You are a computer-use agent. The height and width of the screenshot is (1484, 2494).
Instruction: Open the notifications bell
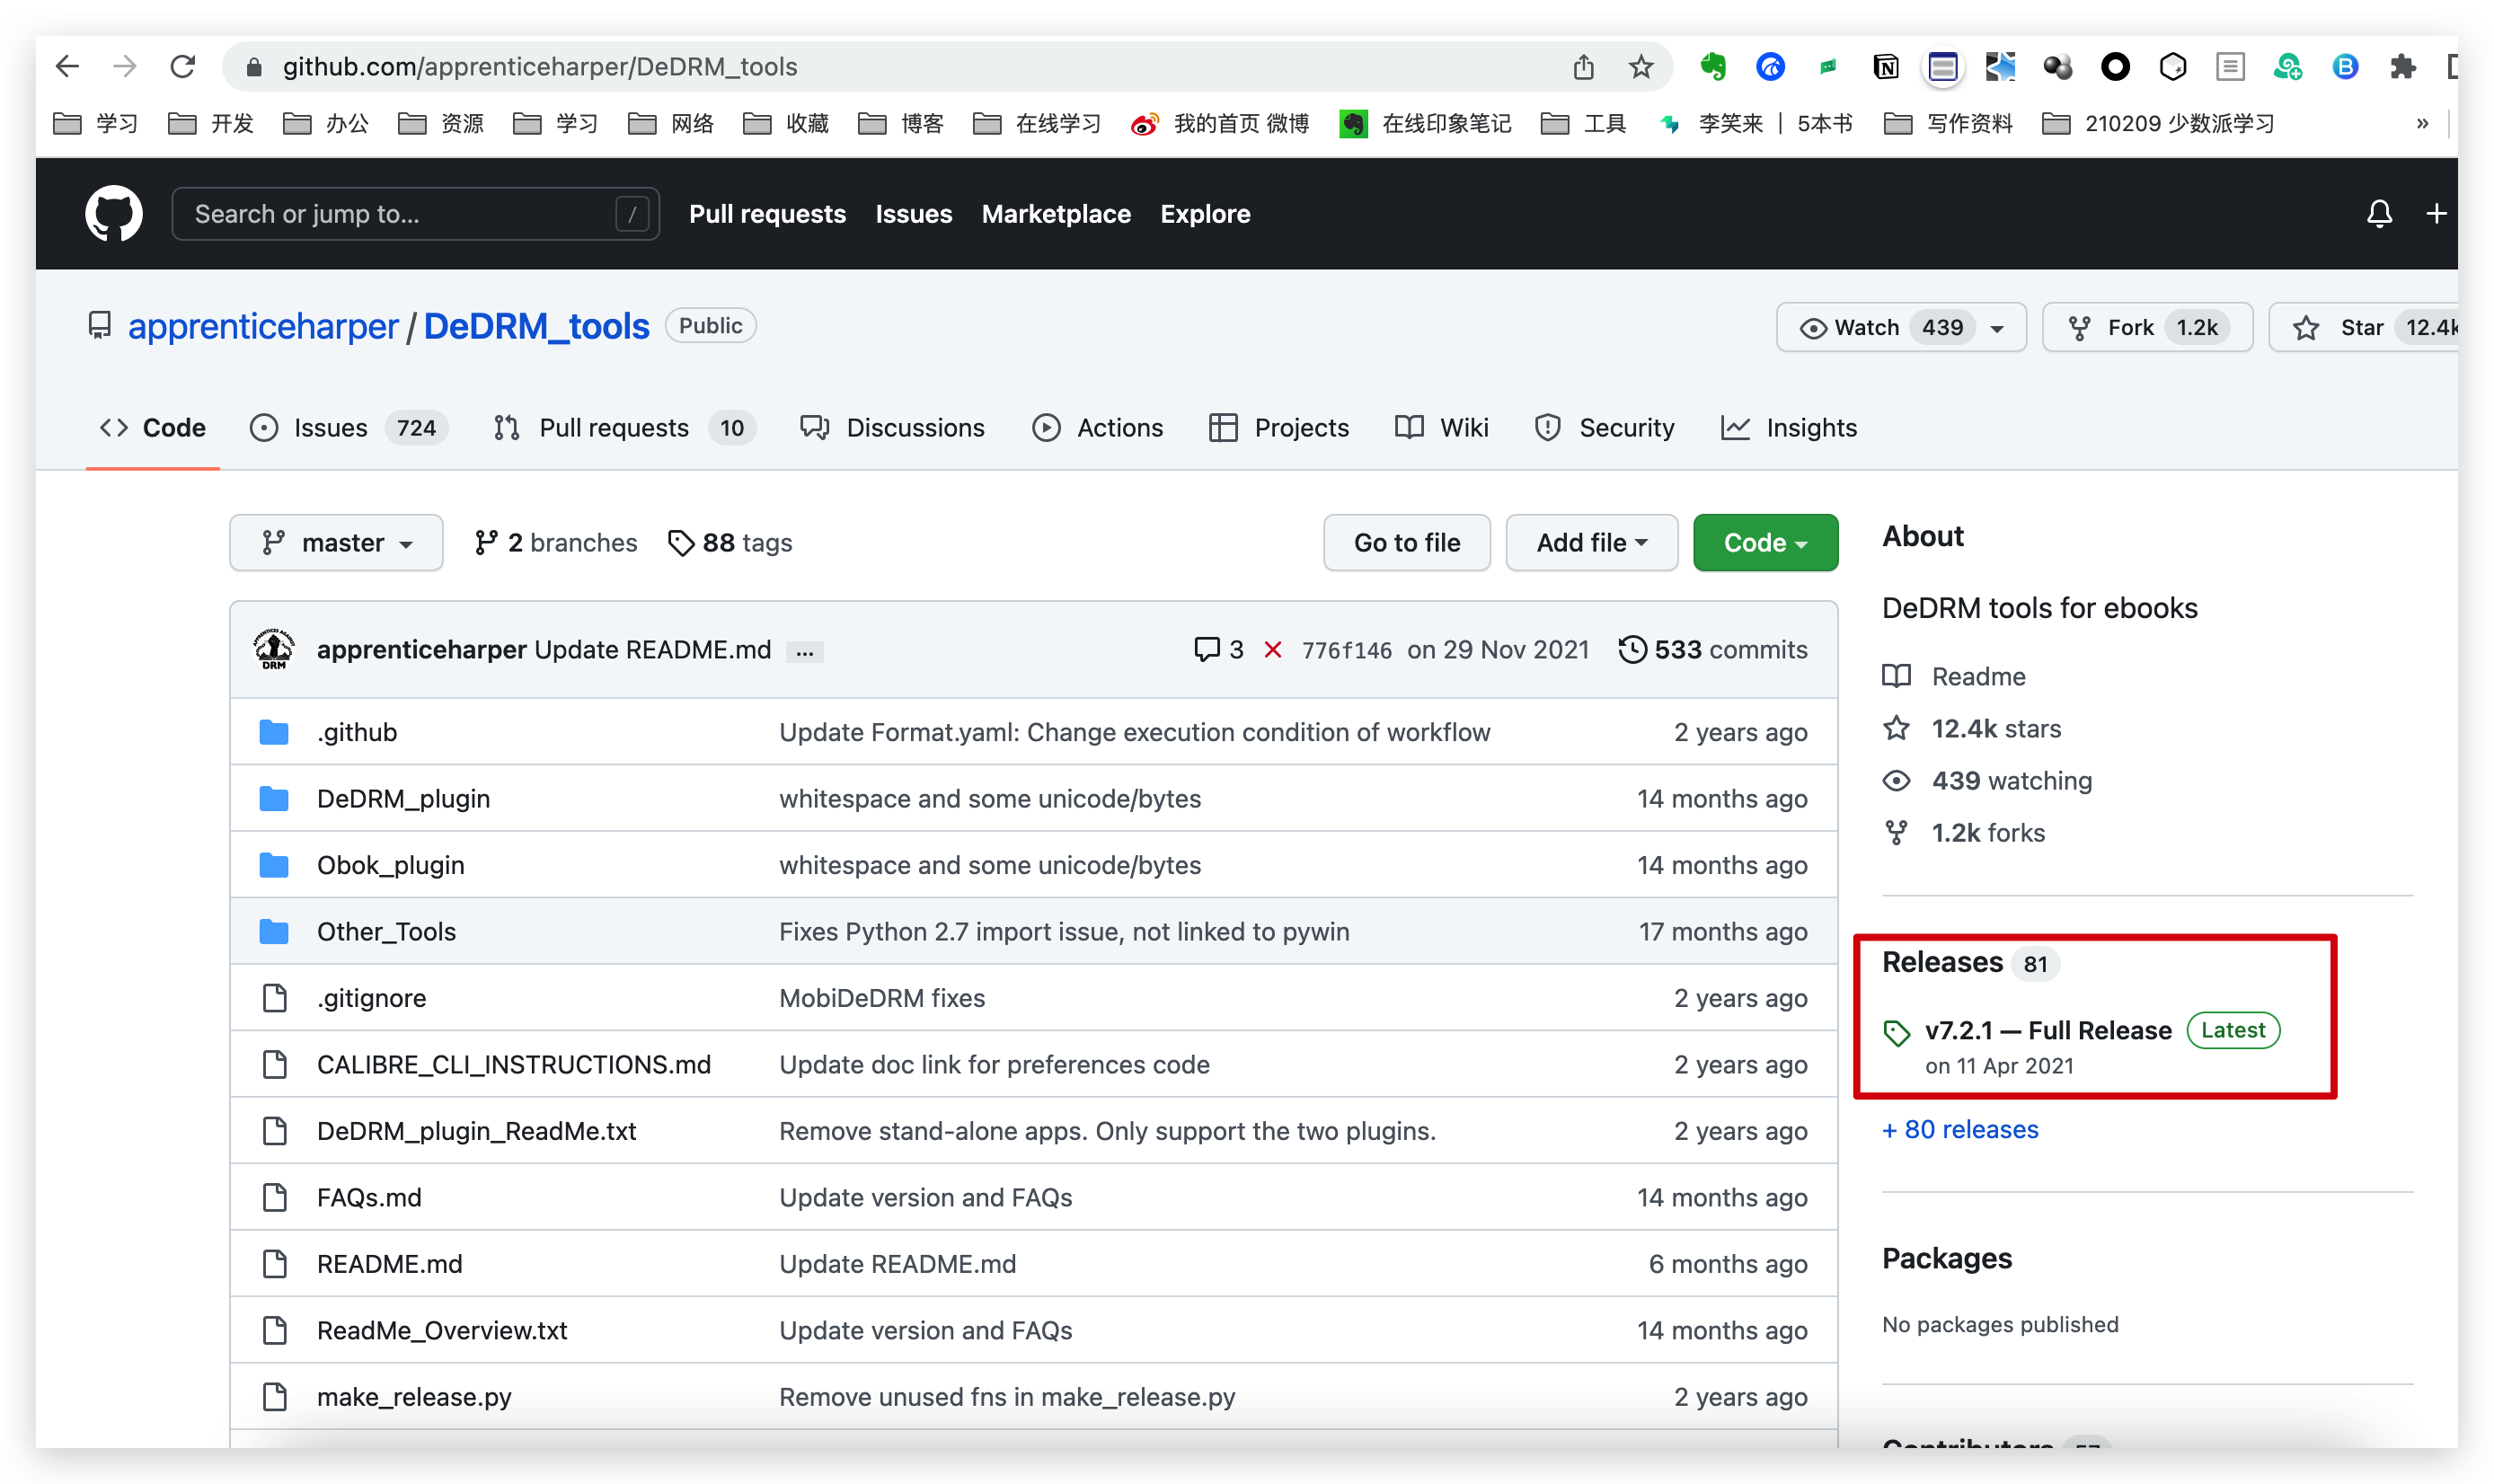(2379, 213)
